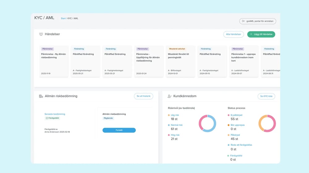Open the Misstänkt försökt till penningtvätt card
The image size is (309, 173).
(181, 61)
